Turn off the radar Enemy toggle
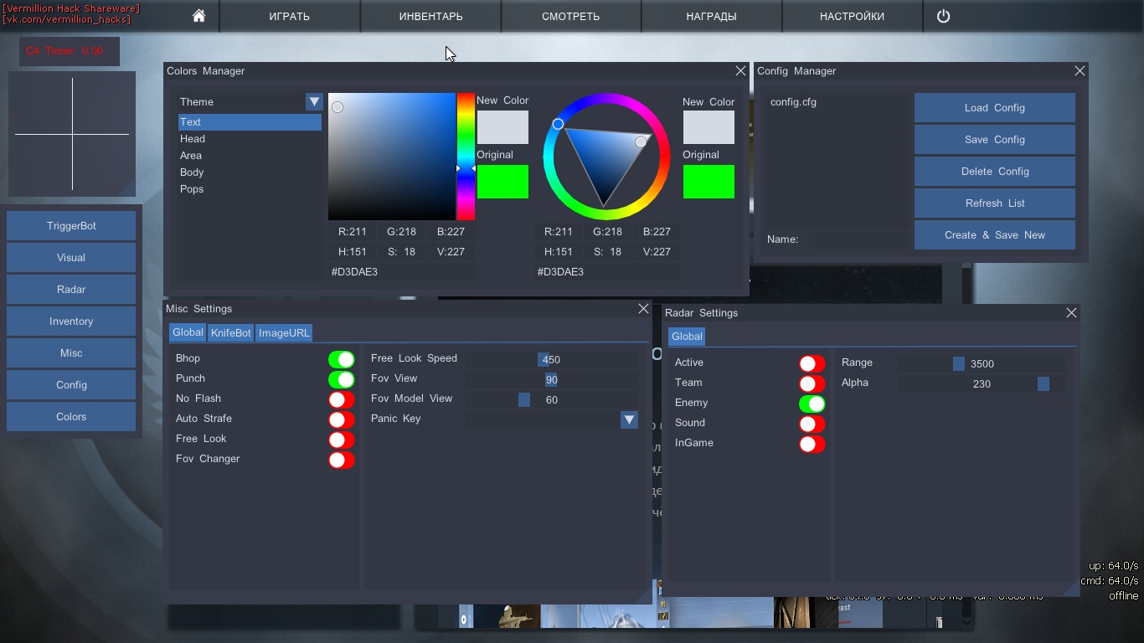Screen dimensions: 1144x643 [x=812, y=404]
